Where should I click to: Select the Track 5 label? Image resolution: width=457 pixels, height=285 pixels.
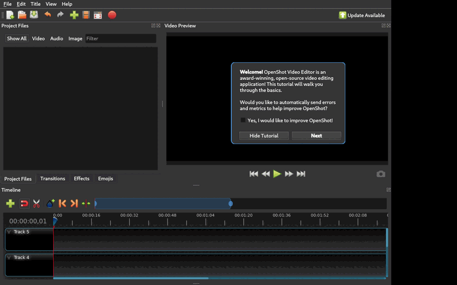21,232
